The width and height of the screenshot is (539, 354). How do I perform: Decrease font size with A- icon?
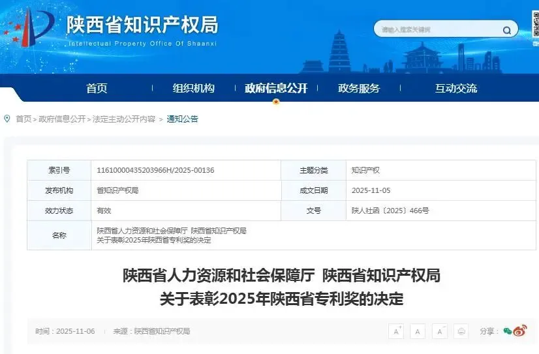coord(440,331)
